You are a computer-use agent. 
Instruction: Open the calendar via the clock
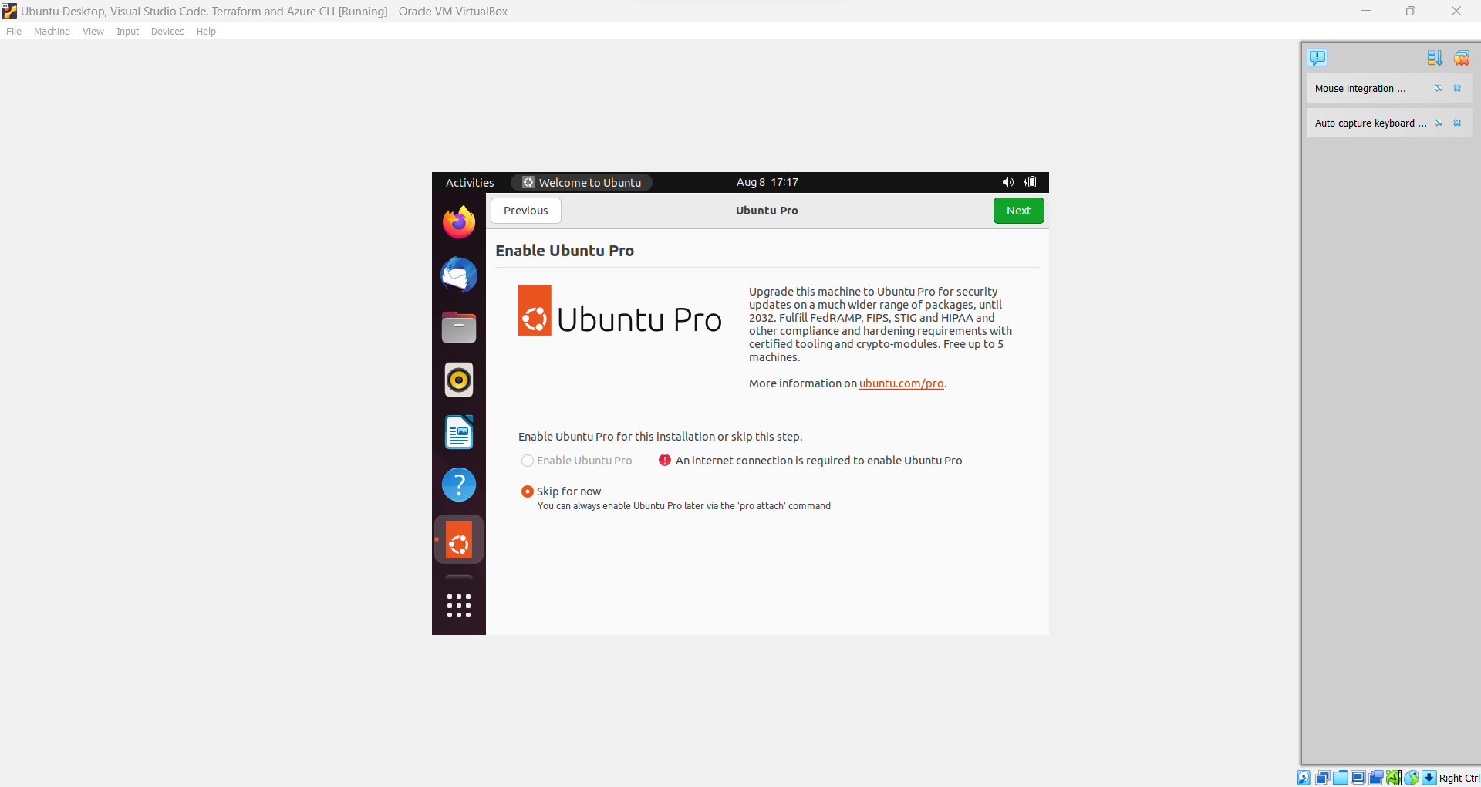coord(767,182)
